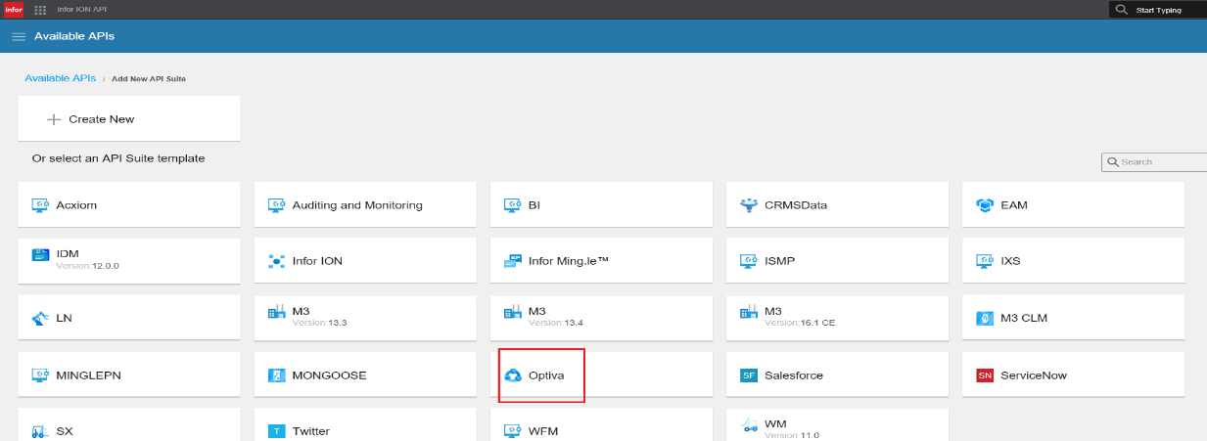Click the M3 CLM icon
Image resolution: width=1207 pixels, height=441 pixels.
tap(985, 318)
